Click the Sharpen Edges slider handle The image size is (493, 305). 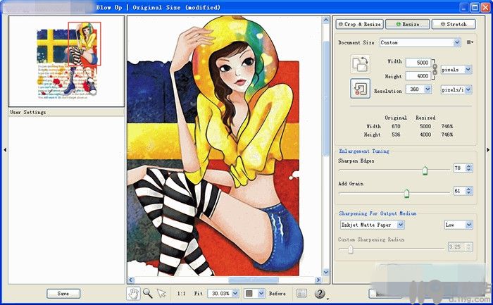coord(425,170)
